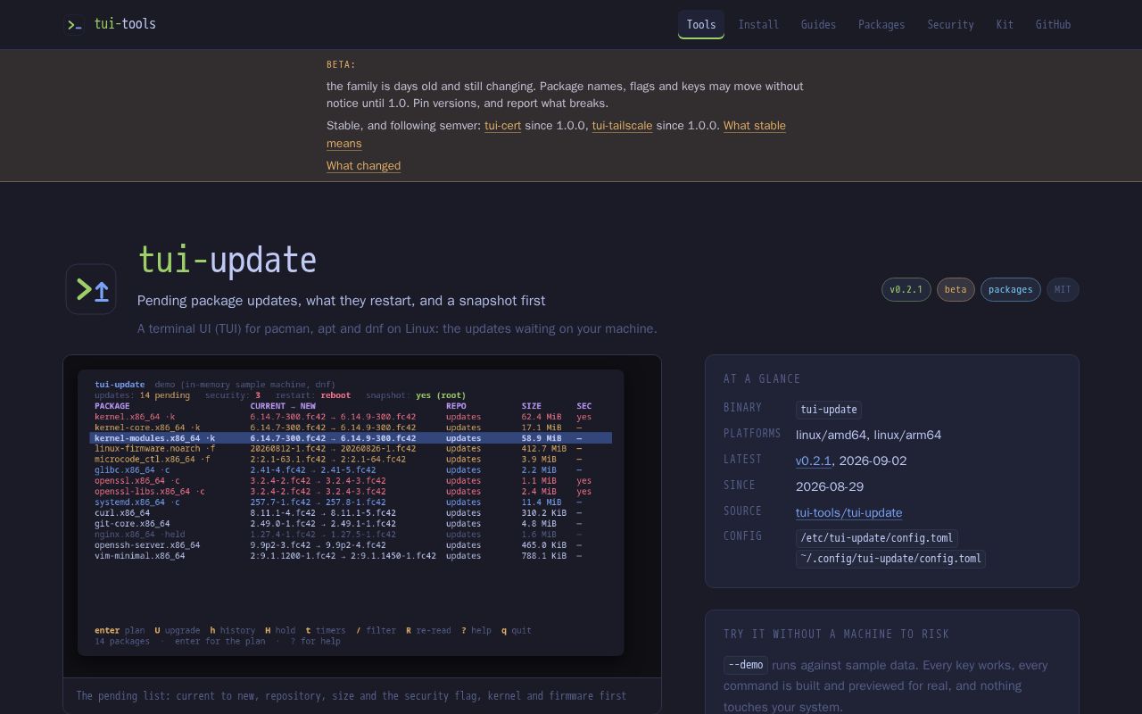Switch to the Tools nav tab
Screen dimensions: 1142x714
pos(701,25)
